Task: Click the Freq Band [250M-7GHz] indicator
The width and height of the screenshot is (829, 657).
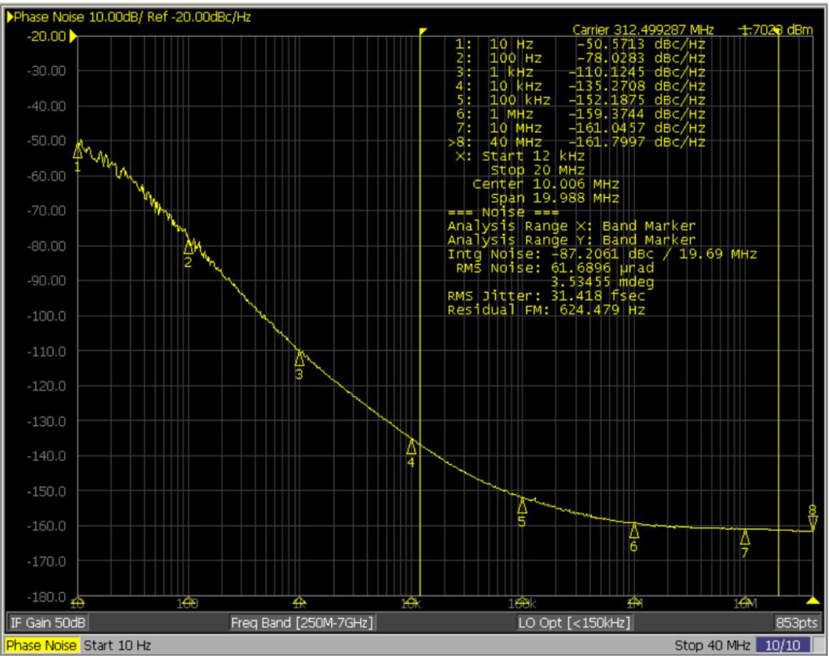Action: coord(302,622)
